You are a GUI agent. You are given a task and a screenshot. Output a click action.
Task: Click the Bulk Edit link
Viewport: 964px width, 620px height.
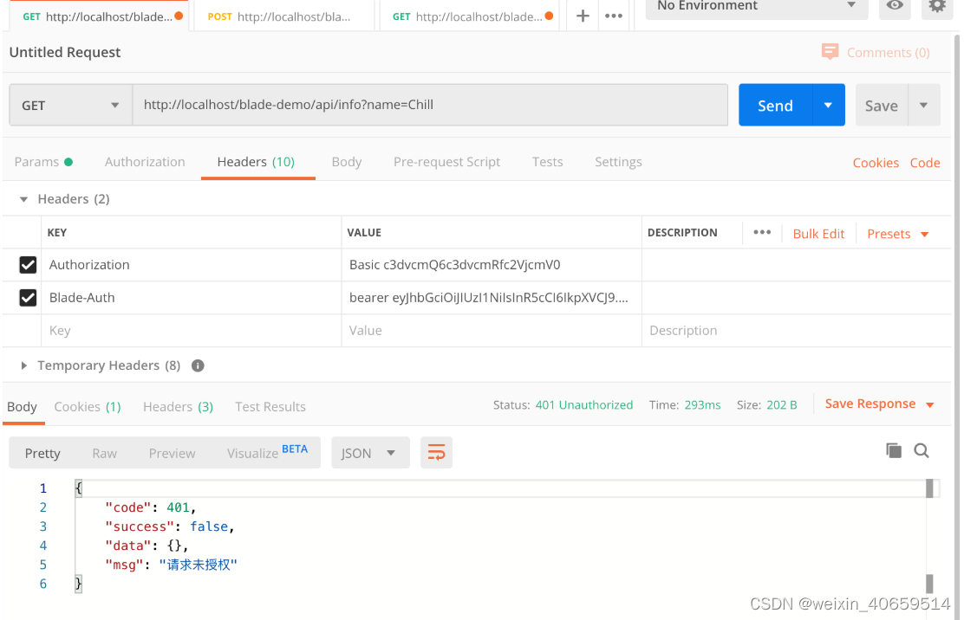point(818,234)
